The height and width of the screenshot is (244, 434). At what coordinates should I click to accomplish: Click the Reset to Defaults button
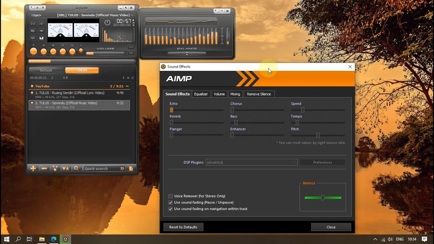pos(183,227)
